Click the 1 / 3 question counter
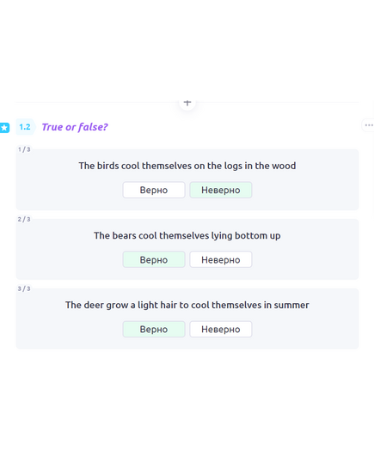Screen dimensions: 374x461 (24, 149)
